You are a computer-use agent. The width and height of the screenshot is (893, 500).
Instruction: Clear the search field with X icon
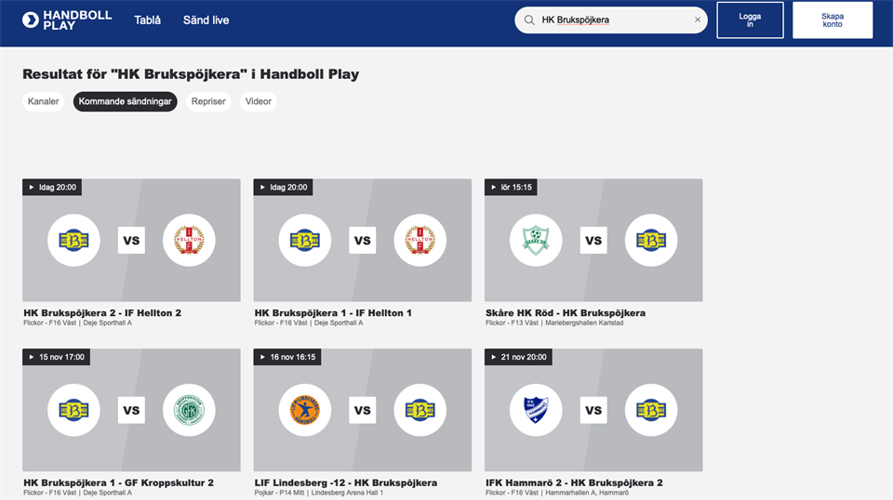coord(698,20)
